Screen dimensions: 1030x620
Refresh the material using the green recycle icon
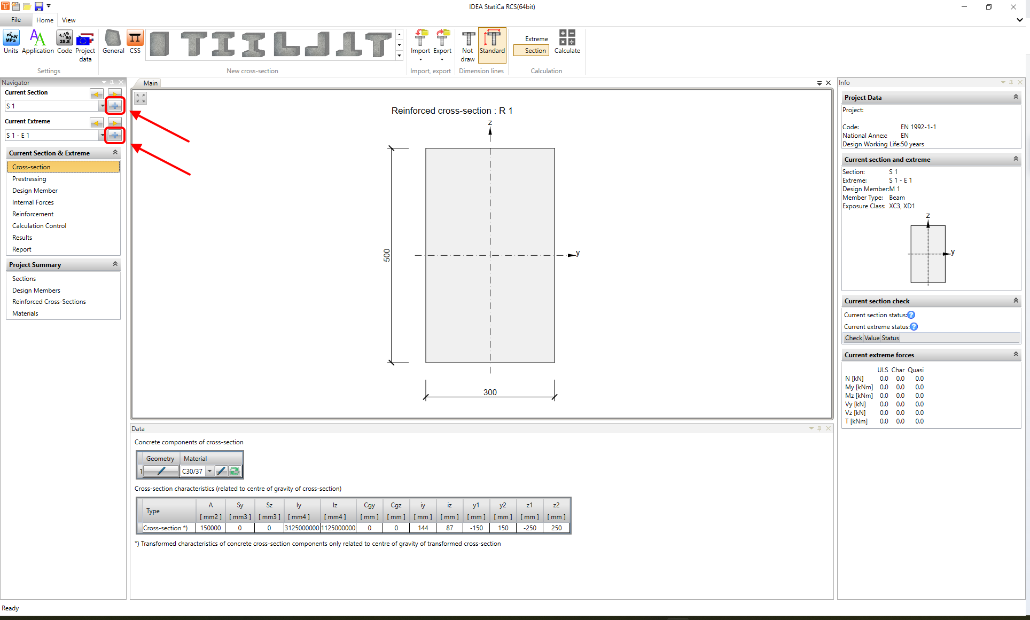coord(235,471)
